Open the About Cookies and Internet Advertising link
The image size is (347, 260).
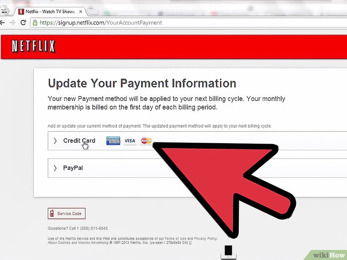point(78,243)
